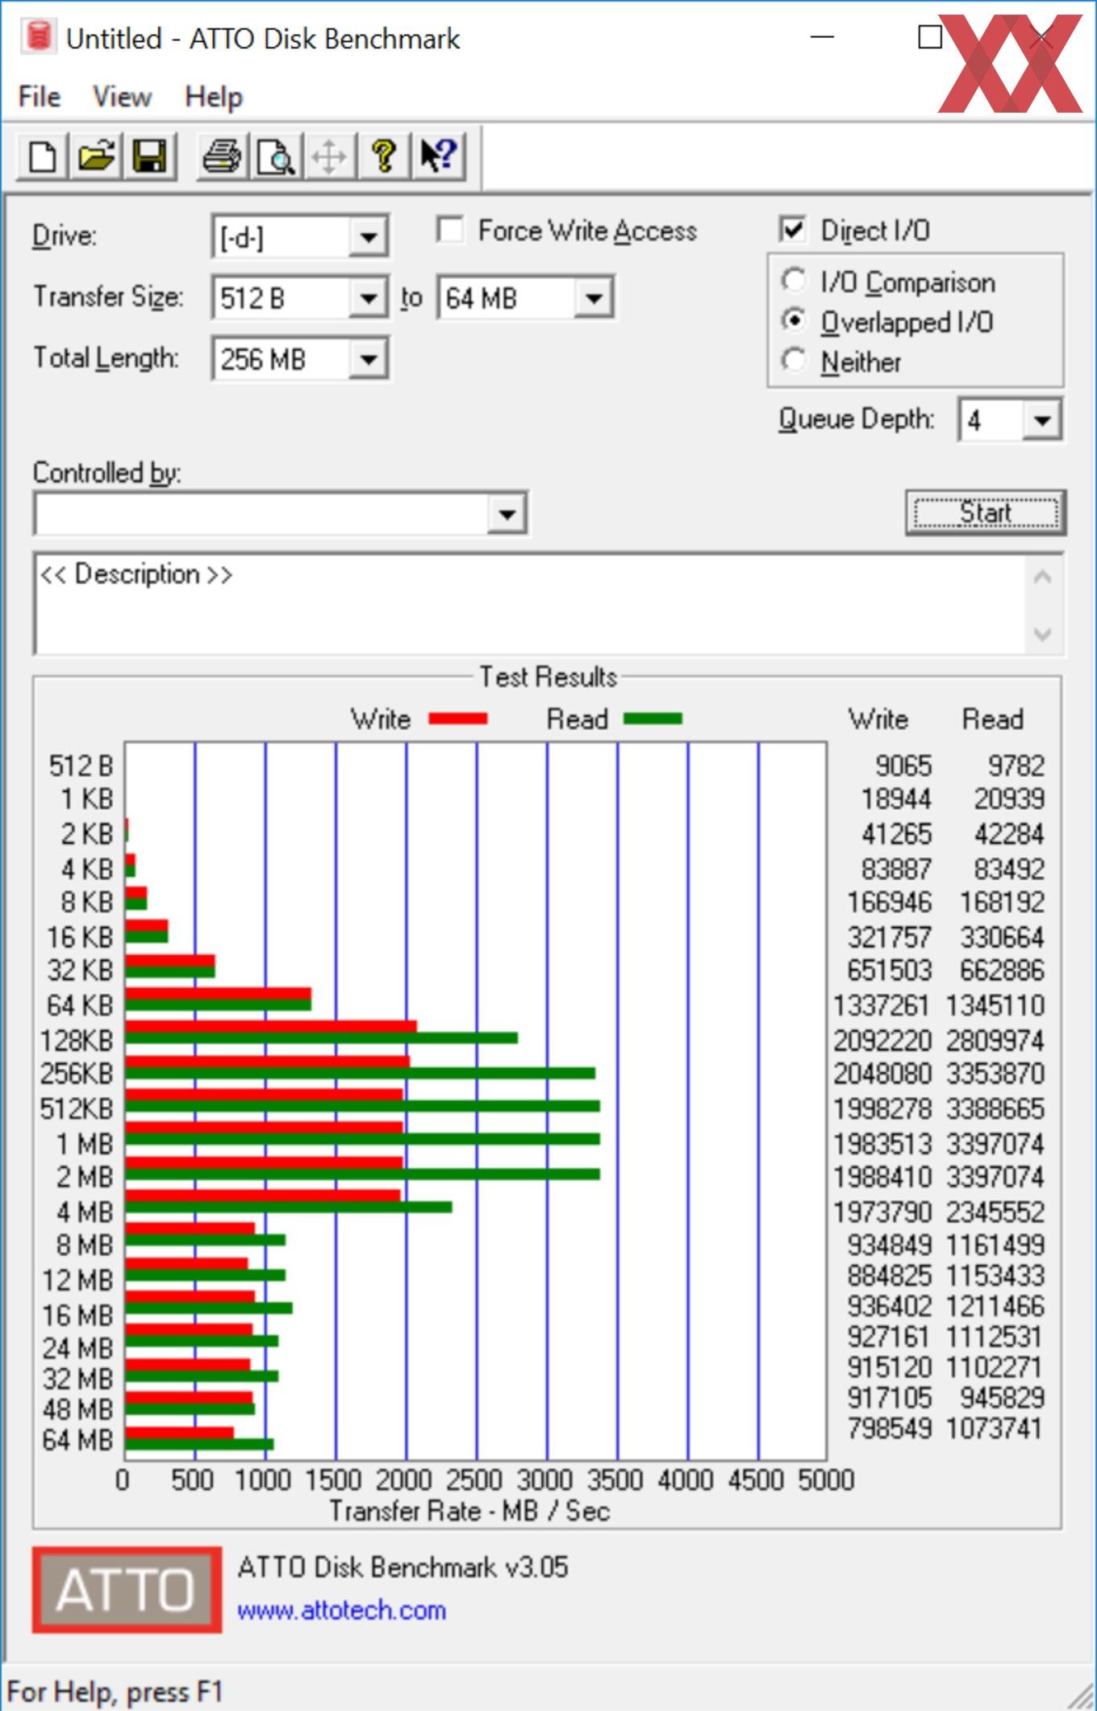Click write value 2092220

coord(882,1041)
